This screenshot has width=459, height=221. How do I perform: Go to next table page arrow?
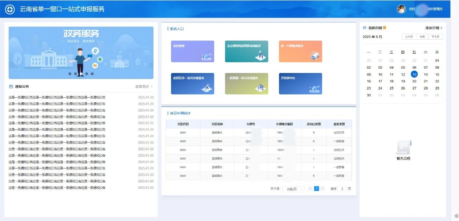(323, 188)
